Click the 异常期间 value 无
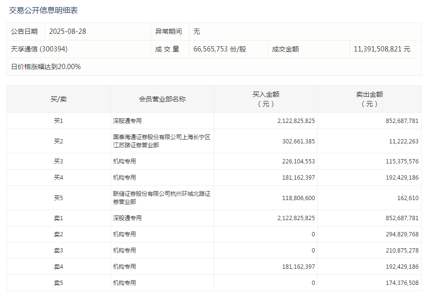427x303 pixels. click(197, 31)
